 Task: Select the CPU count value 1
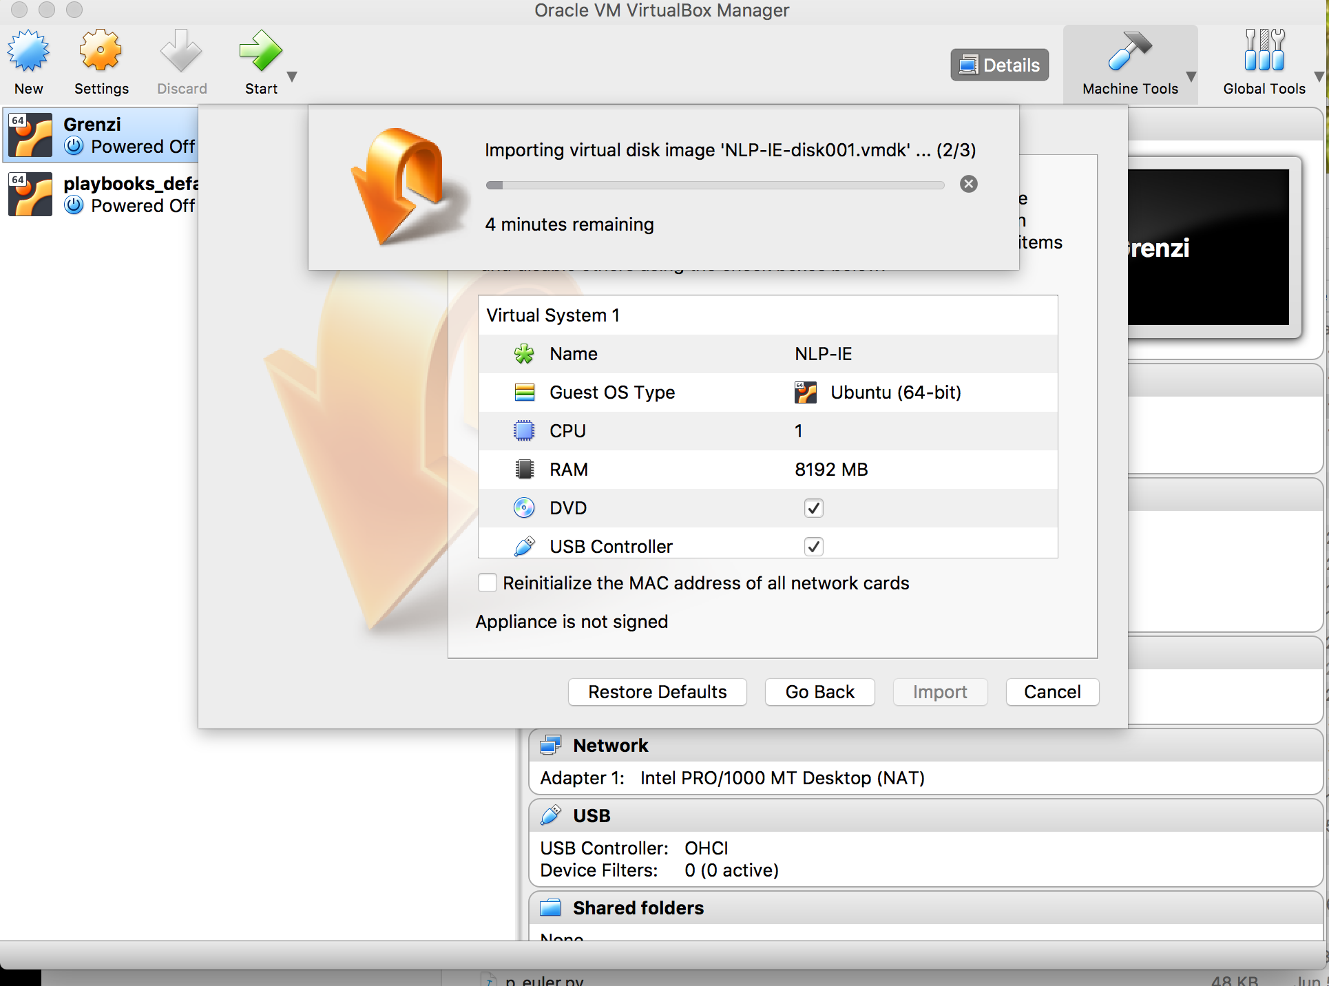tap(798, 431)
